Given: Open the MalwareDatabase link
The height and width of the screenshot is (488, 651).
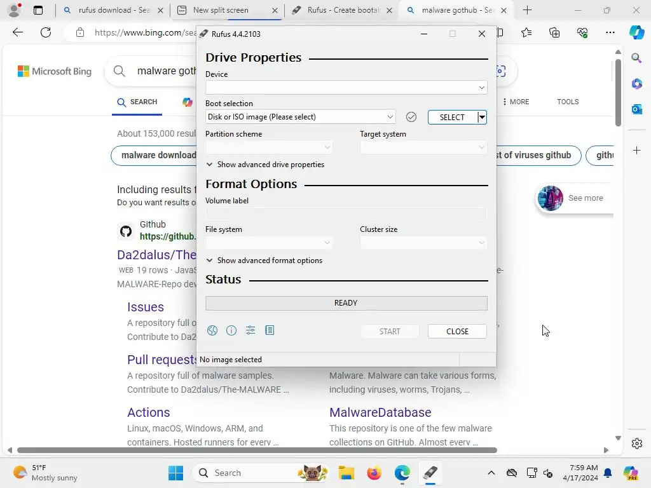Looking at the screenshot, I should pos(380,412).
